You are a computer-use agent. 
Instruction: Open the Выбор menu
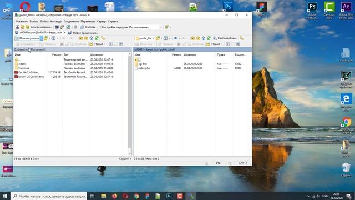[34, 21]
